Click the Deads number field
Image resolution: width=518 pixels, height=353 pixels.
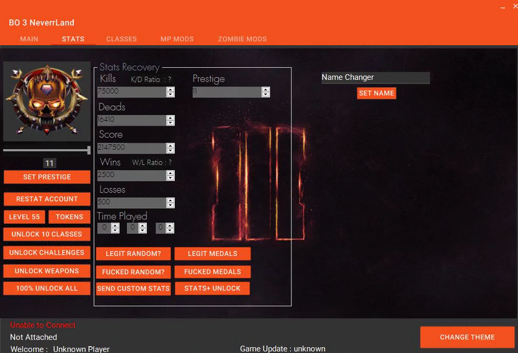pos(132,120)
